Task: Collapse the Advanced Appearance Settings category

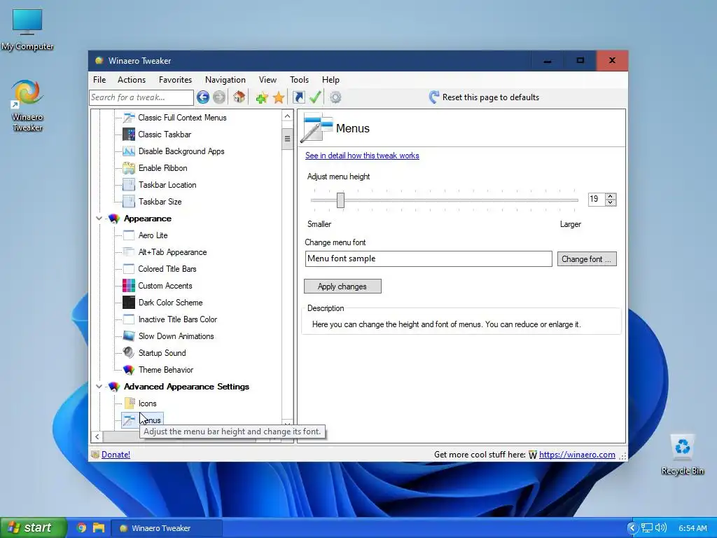Action: (x=99, y=387)
